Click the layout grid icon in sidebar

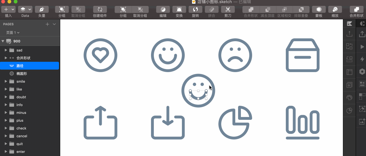pos(349,72)
